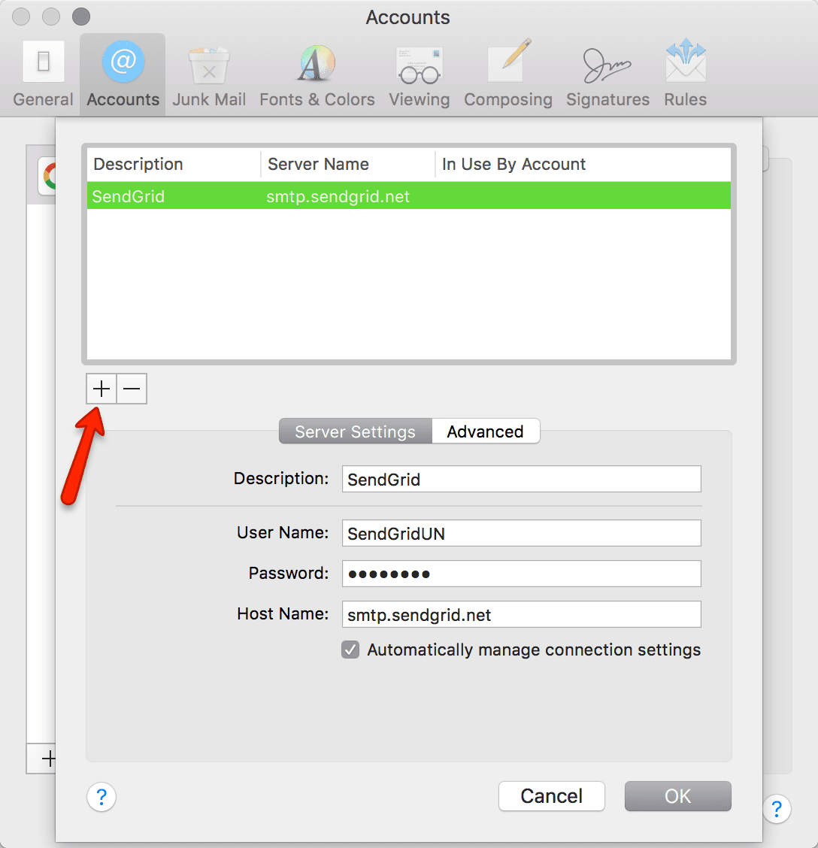Open the Viewing preferences icon
Viewport: 818px width, 848px height.
(x=419, y=71)
